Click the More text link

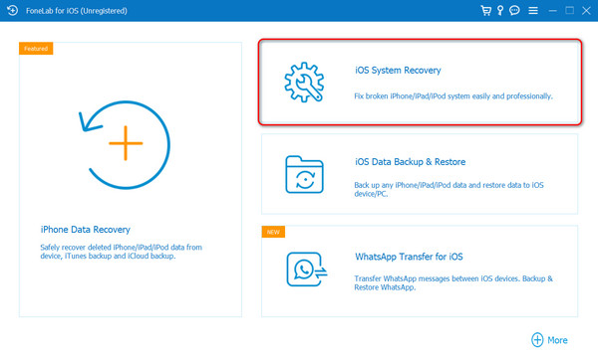[557, 340]
